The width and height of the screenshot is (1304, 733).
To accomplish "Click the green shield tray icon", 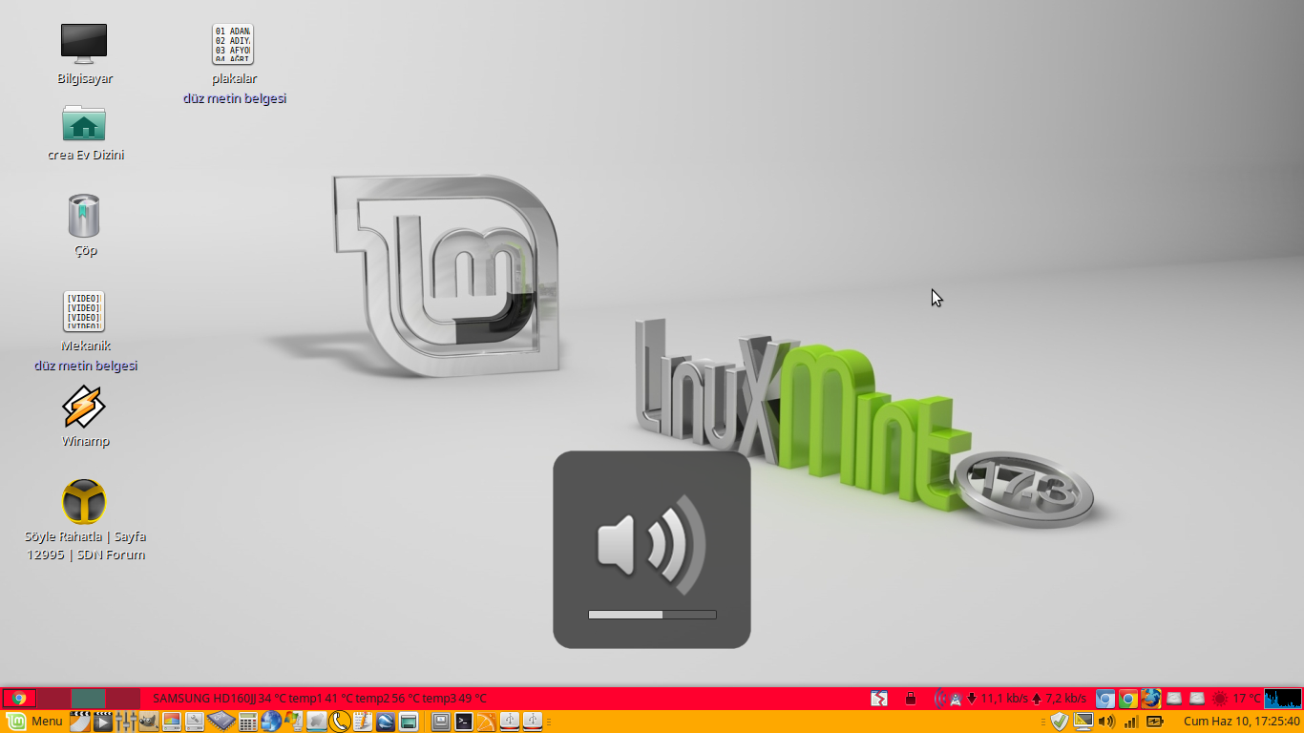I will tap(1059, 722).
